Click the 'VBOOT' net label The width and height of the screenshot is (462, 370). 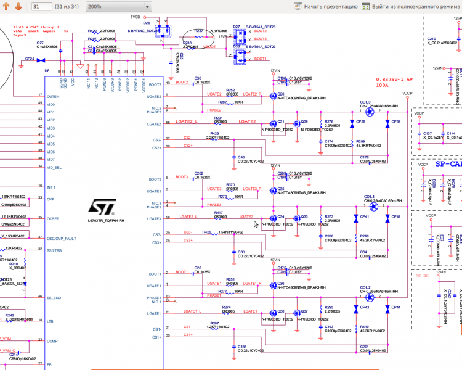(x=209, y=47)
